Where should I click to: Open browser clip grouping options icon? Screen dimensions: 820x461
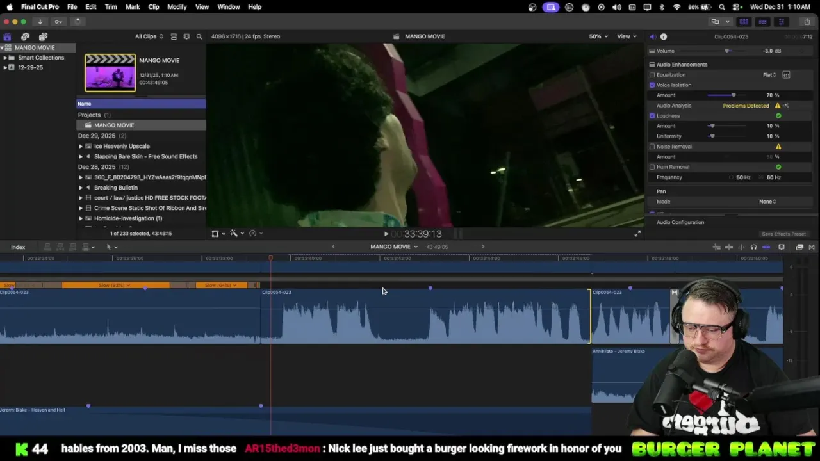(x=186, y=36)
